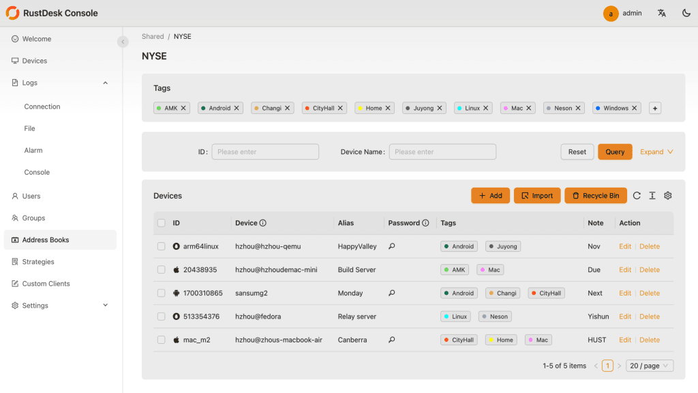
Task: Open the Users page
Action: 60,196
